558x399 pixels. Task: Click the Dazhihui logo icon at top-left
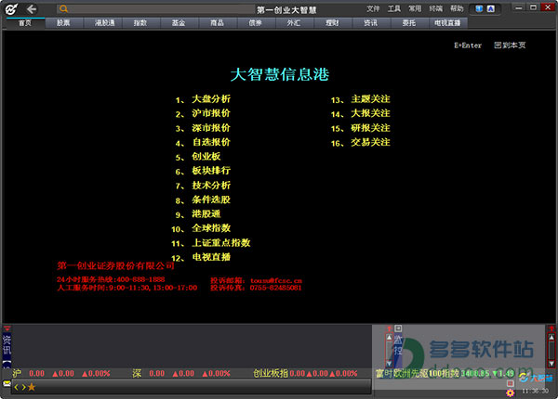pyautogui.click(x=11, y=9)
